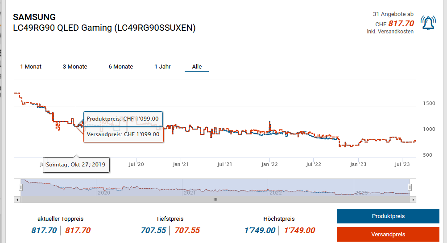Select the Alle time range tab
This screenshot has height=243, width=447.
pos(197,67)
